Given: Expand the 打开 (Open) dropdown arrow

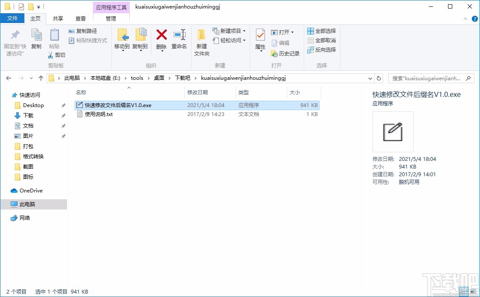Looking at the screenshot, I should (x=292, y=32).
